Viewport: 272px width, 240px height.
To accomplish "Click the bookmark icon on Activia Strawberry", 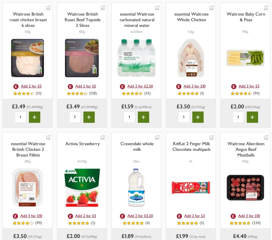I will (x=103, y=137).
